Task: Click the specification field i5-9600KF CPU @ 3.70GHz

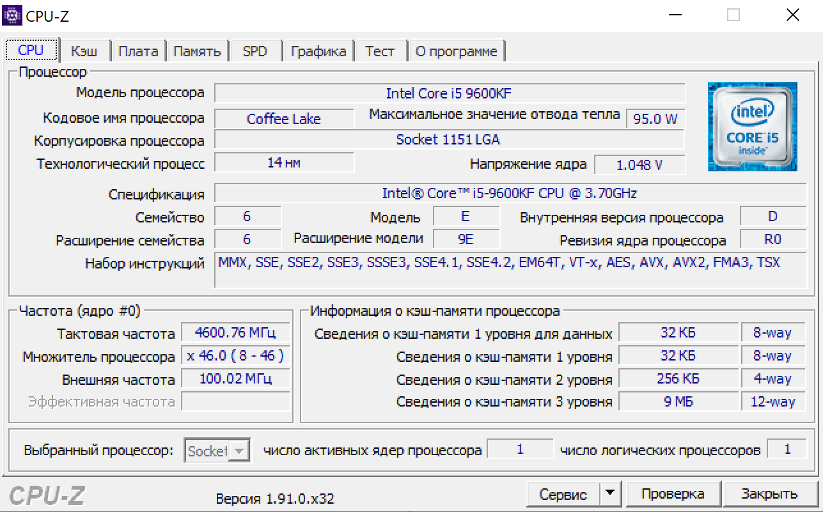Action: click(x=511, y=193)
